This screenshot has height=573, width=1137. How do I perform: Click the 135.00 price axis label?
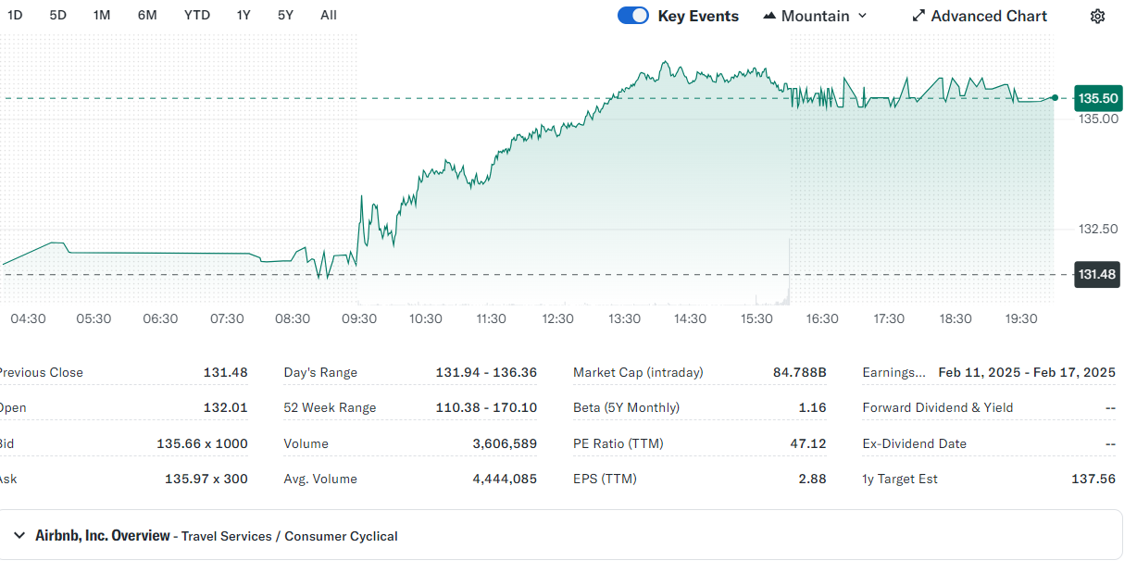pyautogui.click(x=1098, y=118)
